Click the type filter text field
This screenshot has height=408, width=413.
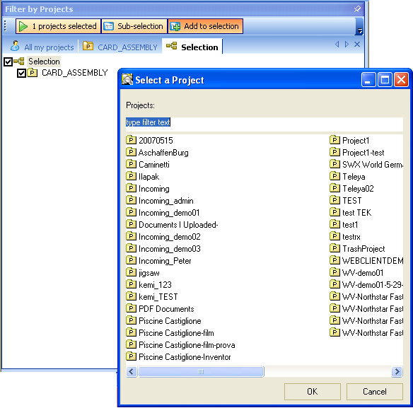[264, 122]
